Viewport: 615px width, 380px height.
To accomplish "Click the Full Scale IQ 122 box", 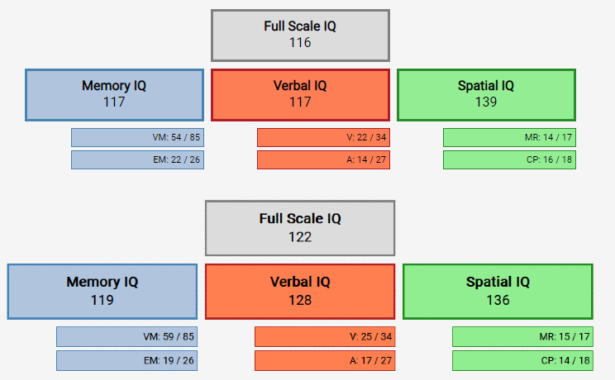I will 300,228.
